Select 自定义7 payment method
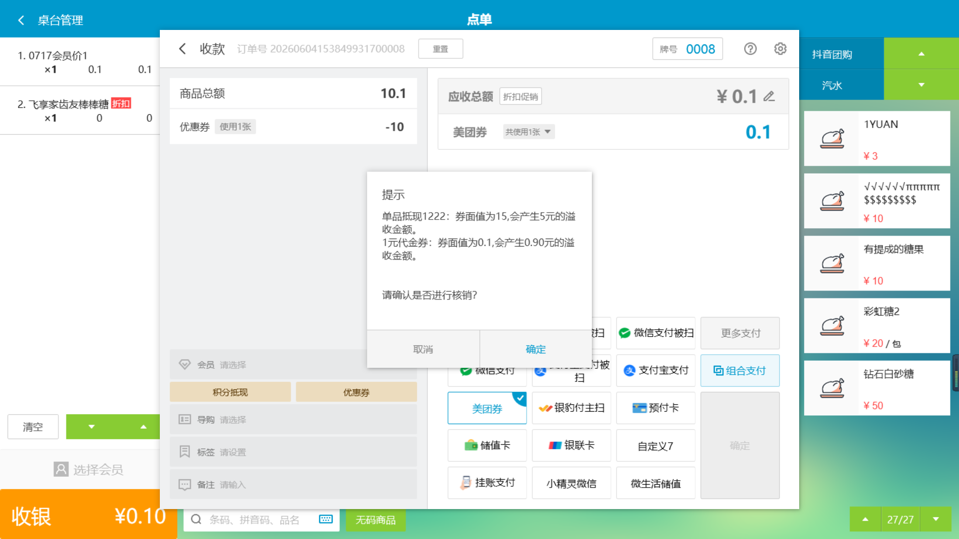 [655, 445]
